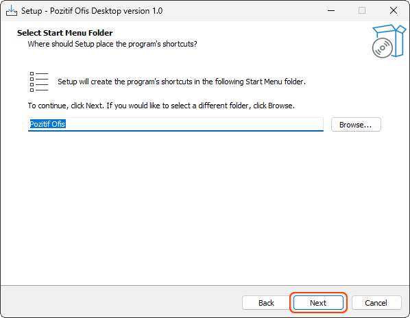
Task: Click the greyed-out maximize button
Action: pyautogui.click(x=362, y=11)
